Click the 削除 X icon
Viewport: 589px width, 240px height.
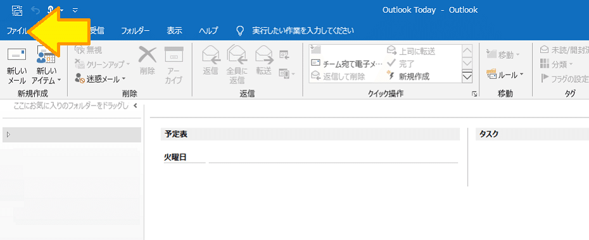tap(147, 55)
